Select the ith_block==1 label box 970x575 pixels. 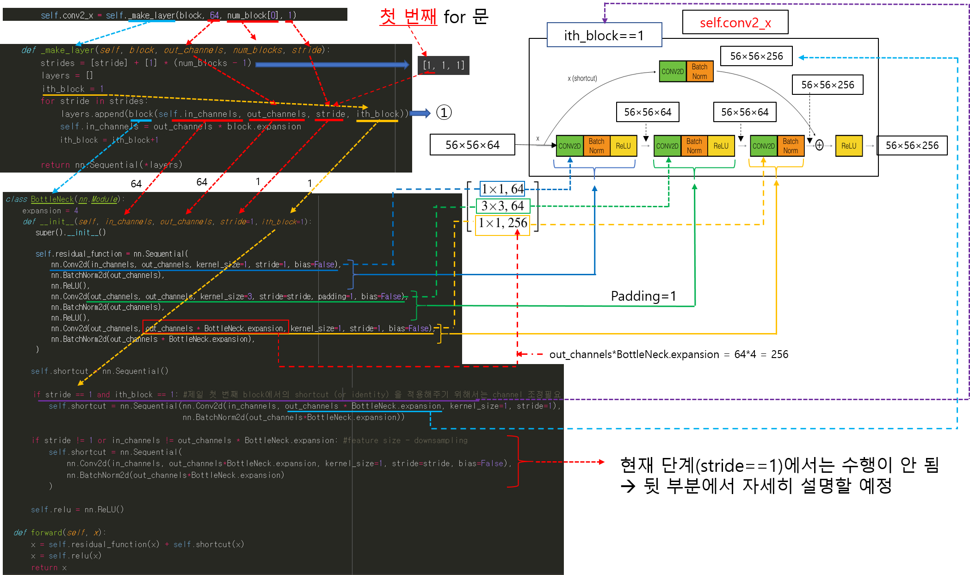[604, 36]
